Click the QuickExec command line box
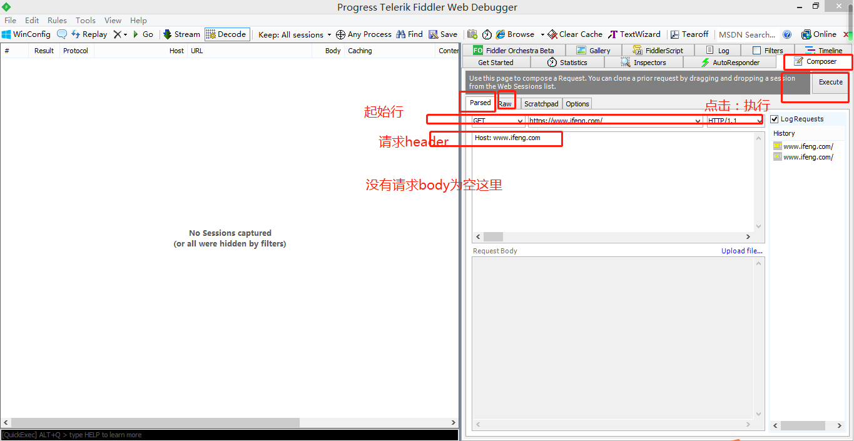The image size is (854, 441). pos(229,435)
